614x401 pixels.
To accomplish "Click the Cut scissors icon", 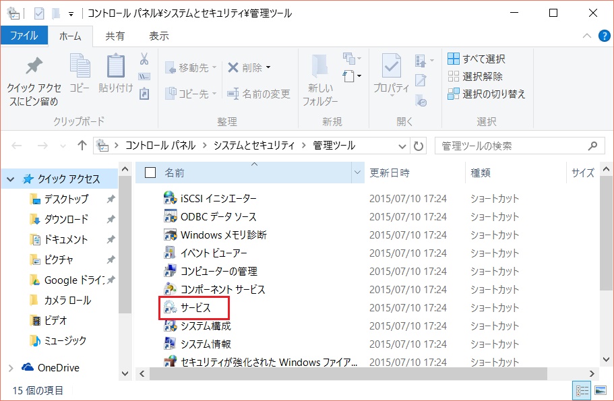I will [x=144, y=59].
